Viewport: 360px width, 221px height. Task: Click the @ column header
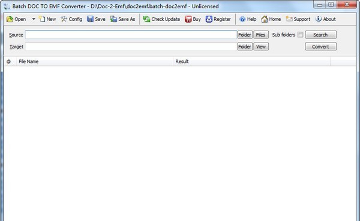pyautogui.click(x=10, y=62)
